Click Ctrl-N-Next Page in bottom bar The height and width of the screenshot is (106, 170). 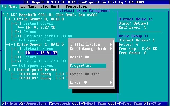pos(89,104)
